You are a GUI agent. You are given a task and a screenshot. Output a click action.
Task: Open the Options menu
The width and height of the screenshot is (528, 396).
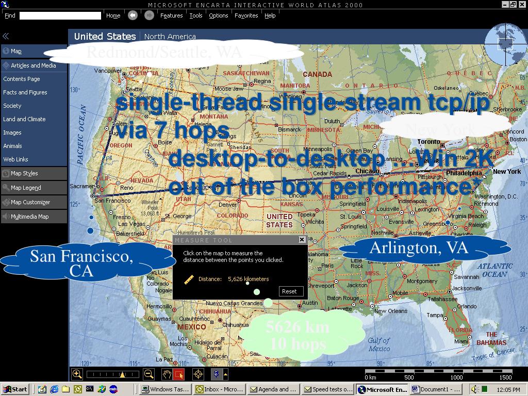(x=219, y=15)
